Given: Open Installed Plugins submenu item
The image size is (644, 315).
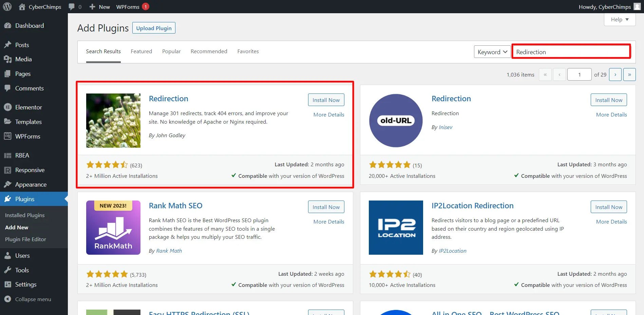Looking at the screenshot, I should tap(25, 215).
